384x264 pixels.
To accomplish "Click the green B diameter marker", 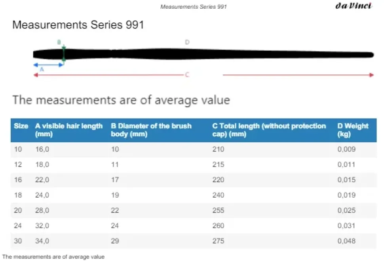I will click(x=64, y=54).
